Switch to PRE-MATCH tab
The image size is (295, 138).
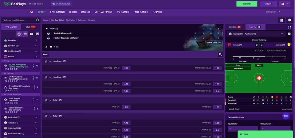pyautogui.click(x=11, y=27)
